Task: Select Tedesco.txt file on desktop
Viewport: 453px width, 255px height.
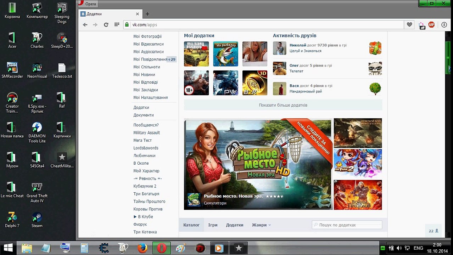Action: coord(62,70)
